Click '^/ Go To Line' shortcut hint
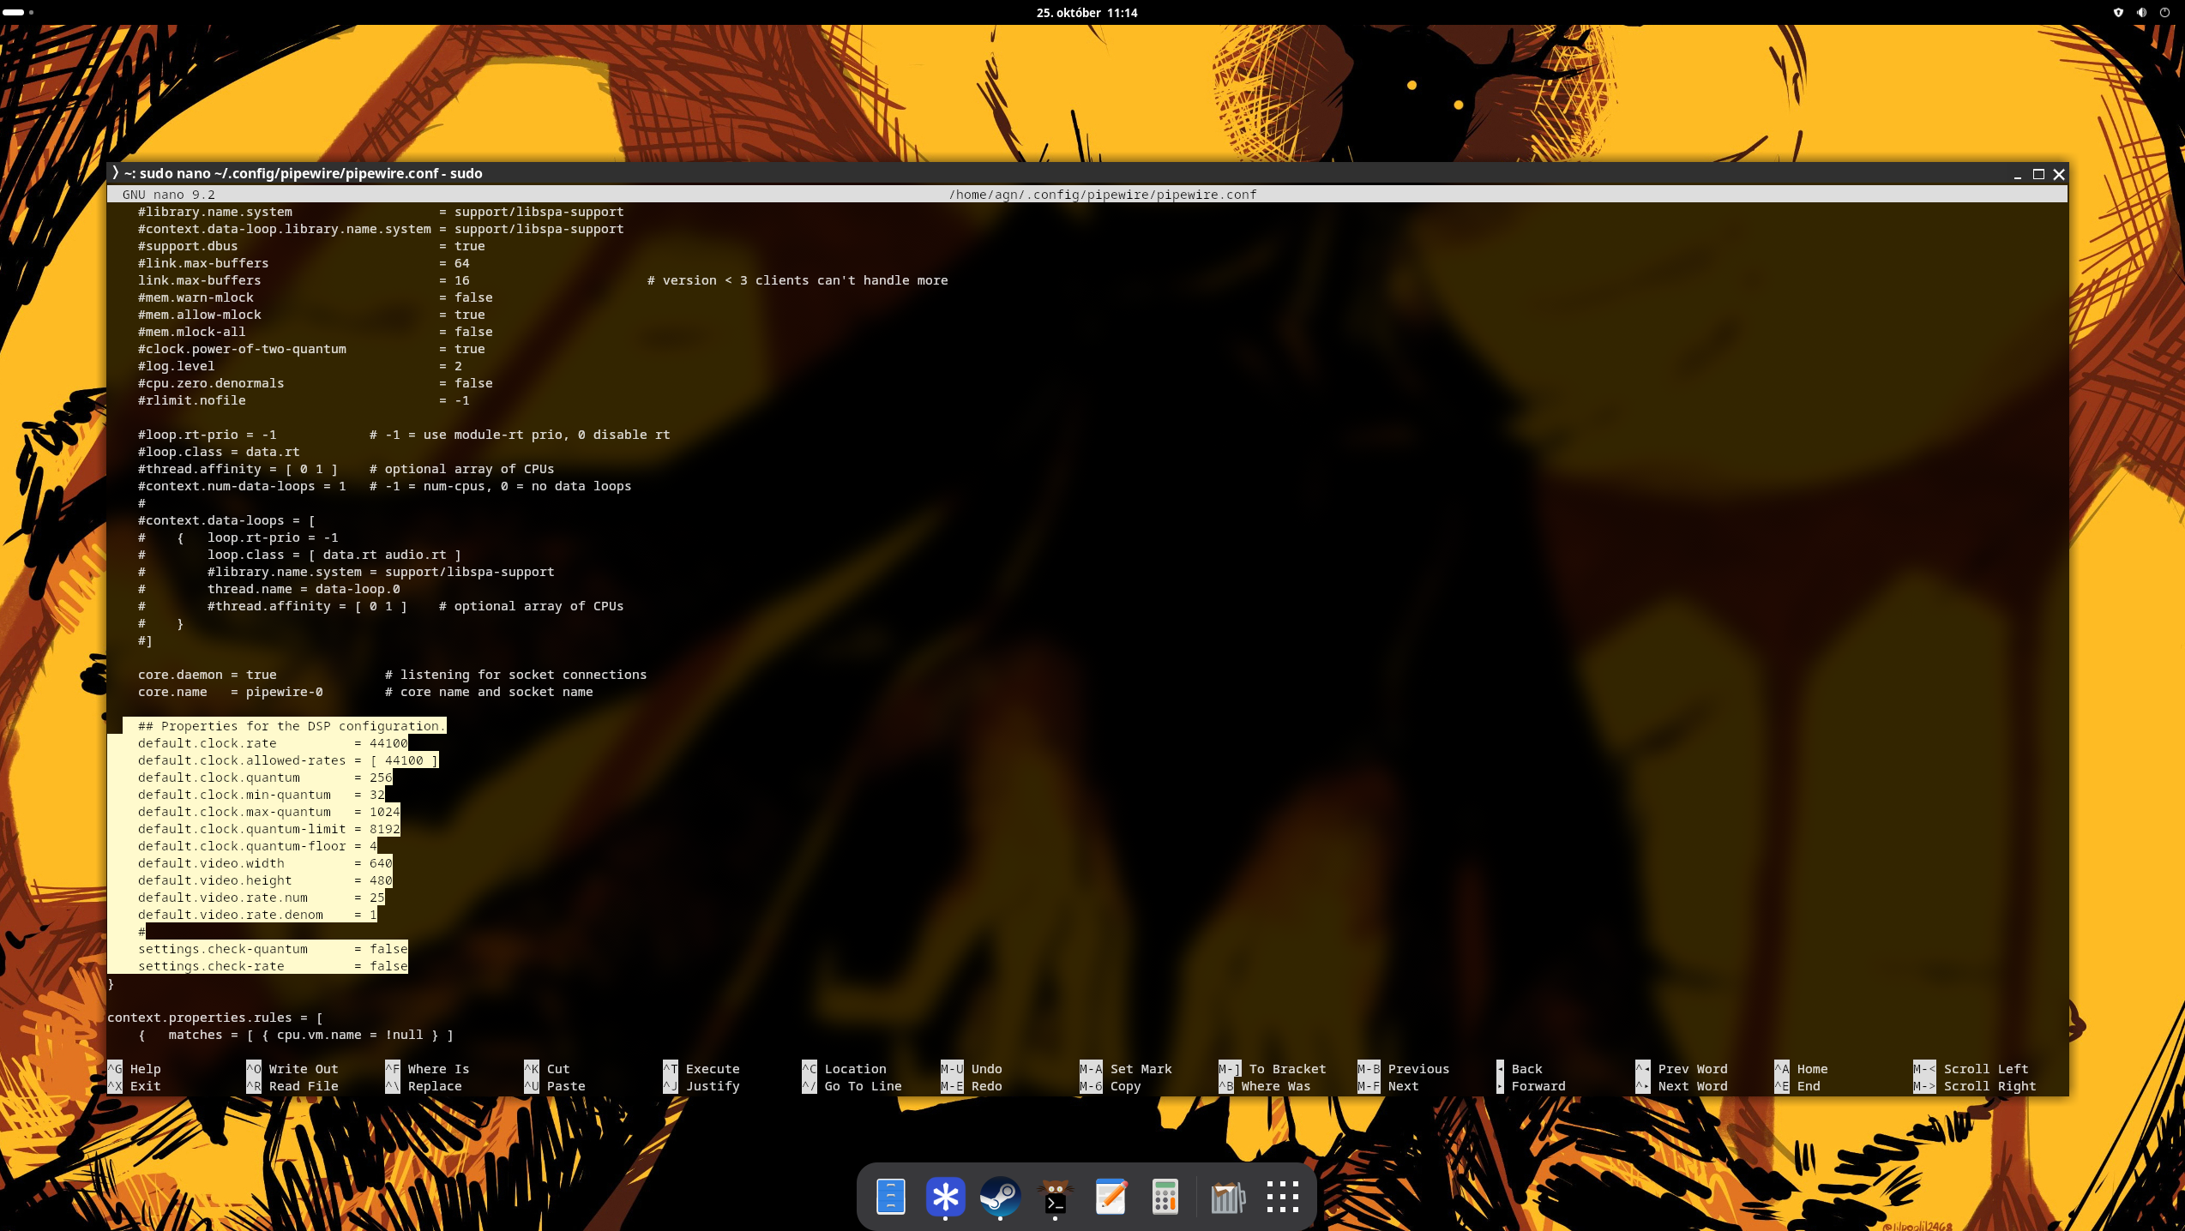 [x=852, y=1086]
